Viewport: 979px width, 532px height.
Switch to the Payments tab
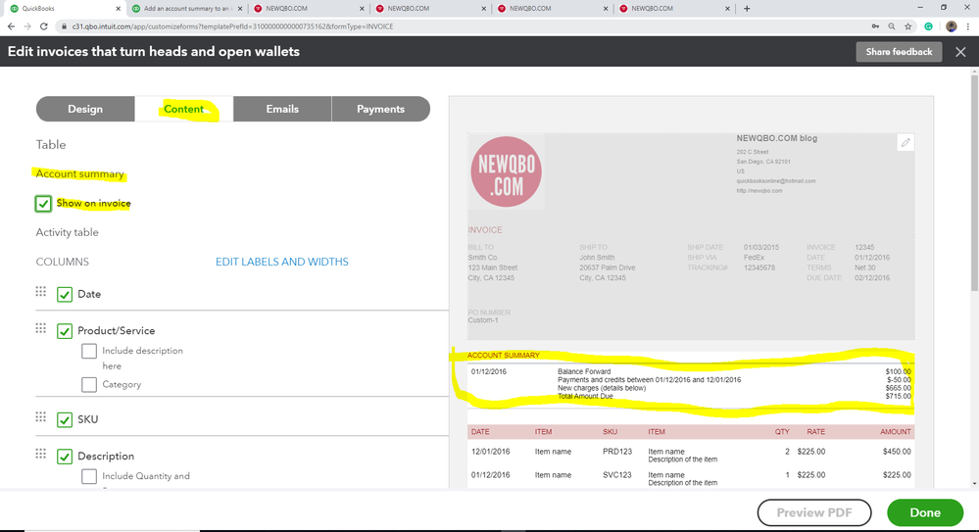(381, 109)
